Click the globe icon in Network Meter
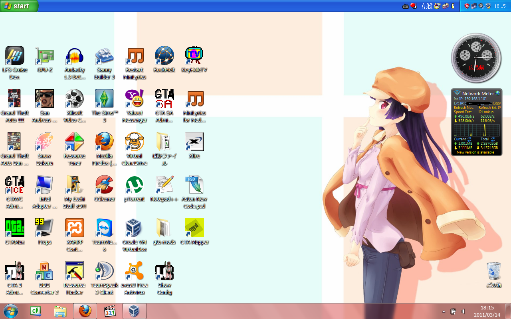The width and height of the screenshot is (511, 319). tap(497, 93)
